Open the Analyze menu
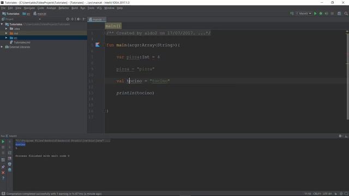 (x=51, y=8)
